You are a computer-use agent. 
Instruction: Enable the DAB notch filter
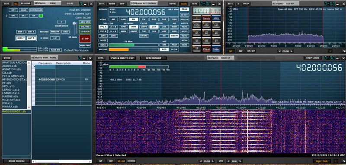click(x=66, y=32)
